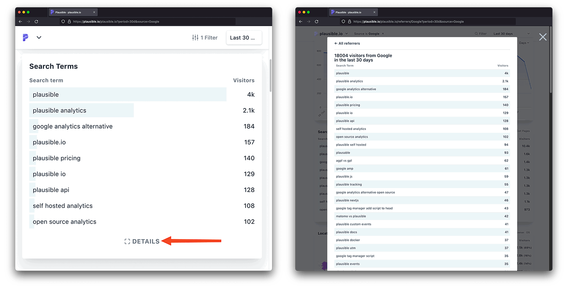Click the left window URL address field
Screen dimensions: 564x286
click(x=148, y=21)
